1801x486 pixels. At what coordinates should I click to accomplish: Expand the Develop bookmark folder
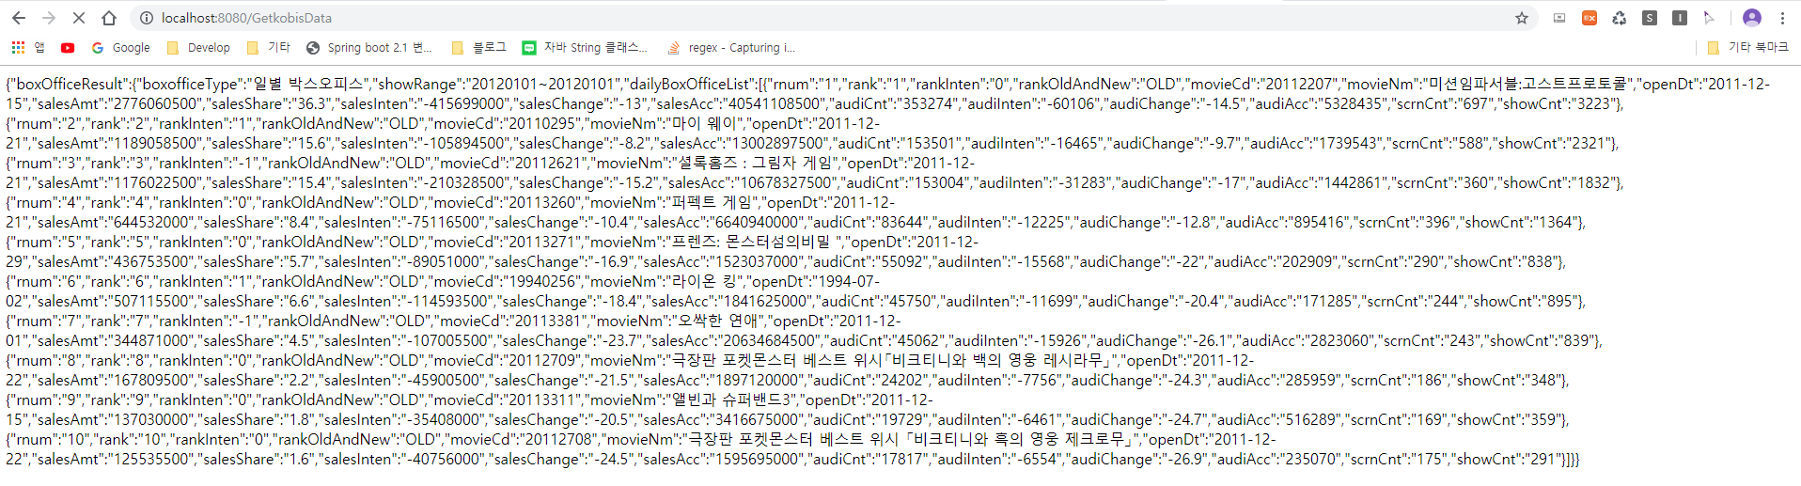tap(197, 47)
